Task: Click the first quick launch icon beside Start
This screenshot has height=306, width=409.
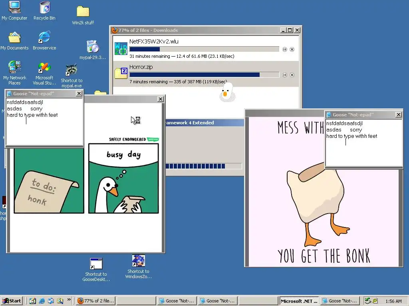Action: pos(33,301)
